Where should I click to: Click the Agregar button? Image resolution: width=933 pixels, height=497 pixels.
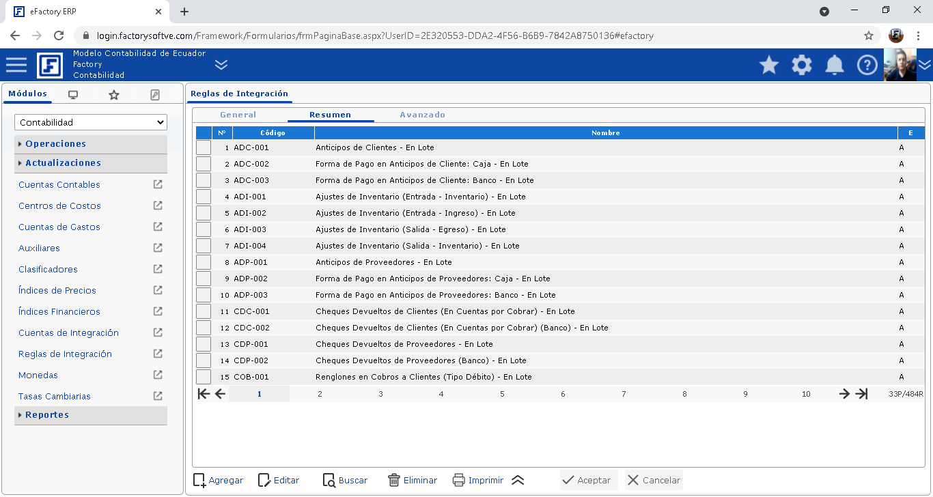pos(218,480)
